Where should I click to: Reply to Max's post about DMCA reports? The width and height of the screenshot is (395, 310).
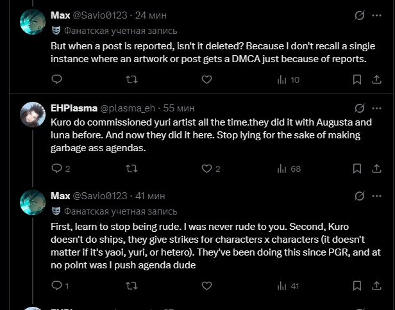coord(56,79)
